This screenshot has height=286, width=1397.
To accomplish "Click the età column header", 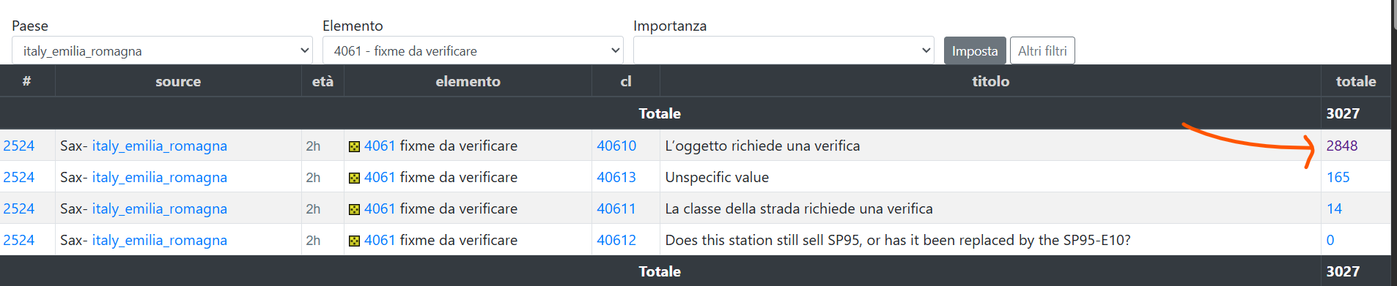I will tap(322, 81).
